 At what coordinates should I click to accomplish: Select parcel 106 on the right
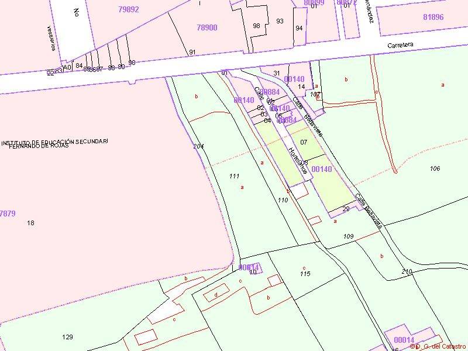435,168
